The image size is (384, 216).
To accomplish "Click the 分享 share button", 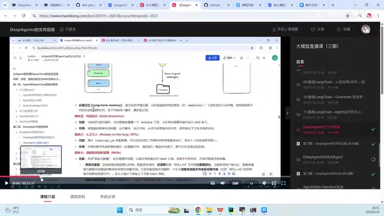I will tap(317, 29).
